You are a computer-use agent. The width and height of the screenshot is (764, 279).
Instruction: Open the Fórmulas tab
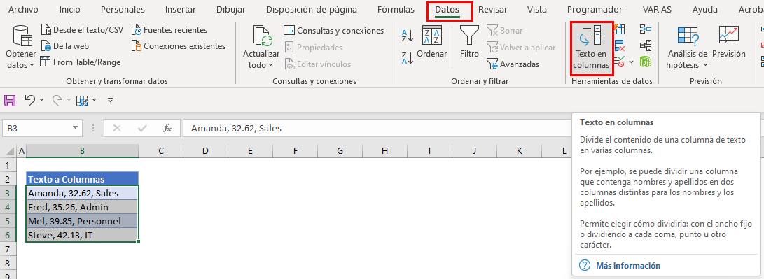(x=396, y=9)
